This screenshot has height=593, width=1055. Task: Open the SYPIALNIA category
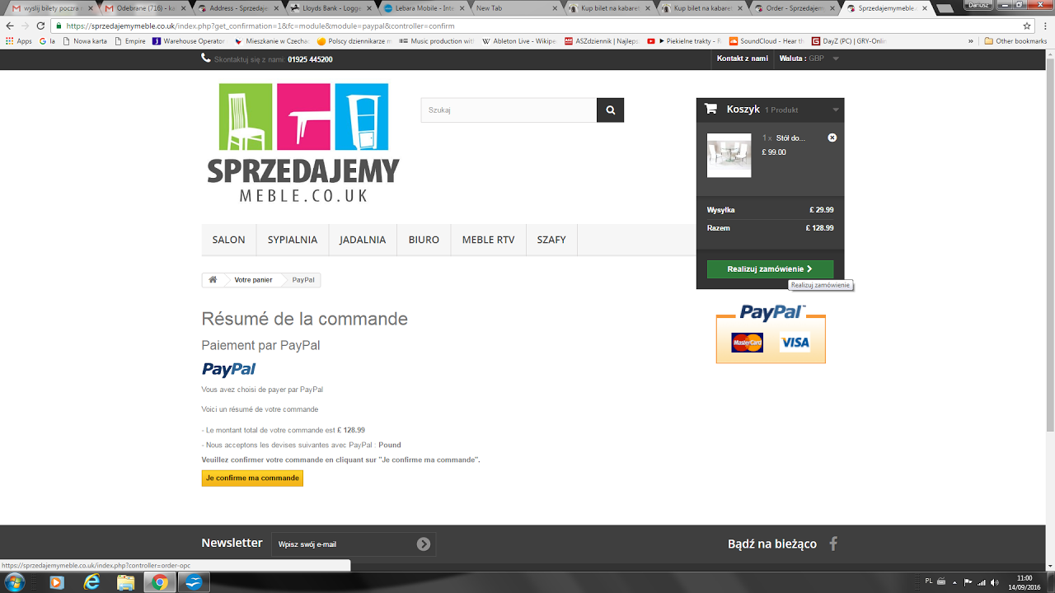pyautogui.click(x=293, y=240)
